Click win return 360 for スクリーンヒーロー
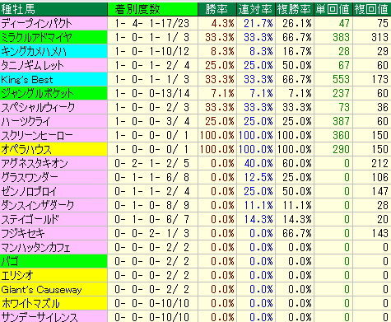This screenshot has height=322, width=391. (341, 135)
